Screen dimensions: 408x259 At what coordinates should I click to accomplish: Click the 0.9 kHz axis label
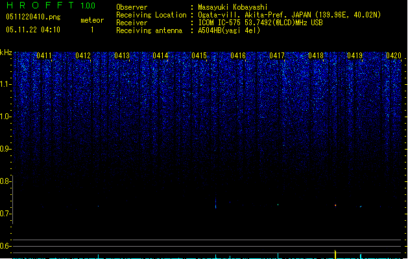coord(5,149)
